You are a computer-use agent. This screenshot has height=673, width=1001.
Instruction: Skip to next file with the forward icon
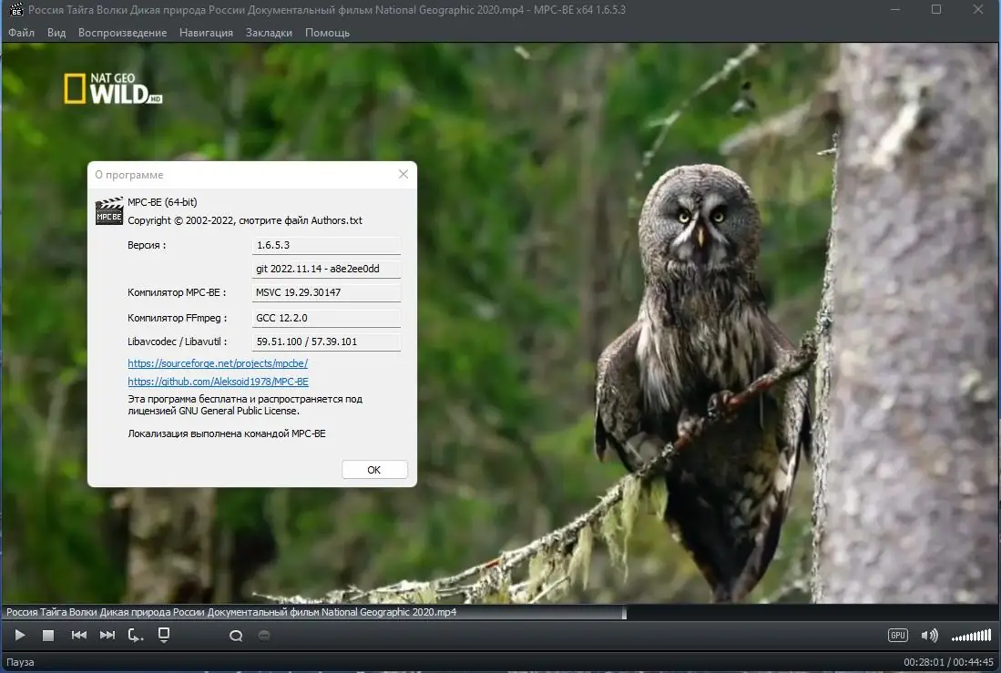tap(107, 635)
